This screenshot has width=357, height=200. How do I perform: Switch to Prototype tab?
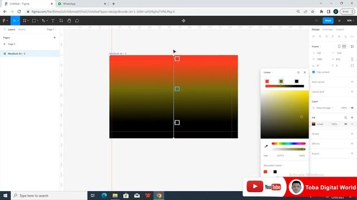(327, 29)
